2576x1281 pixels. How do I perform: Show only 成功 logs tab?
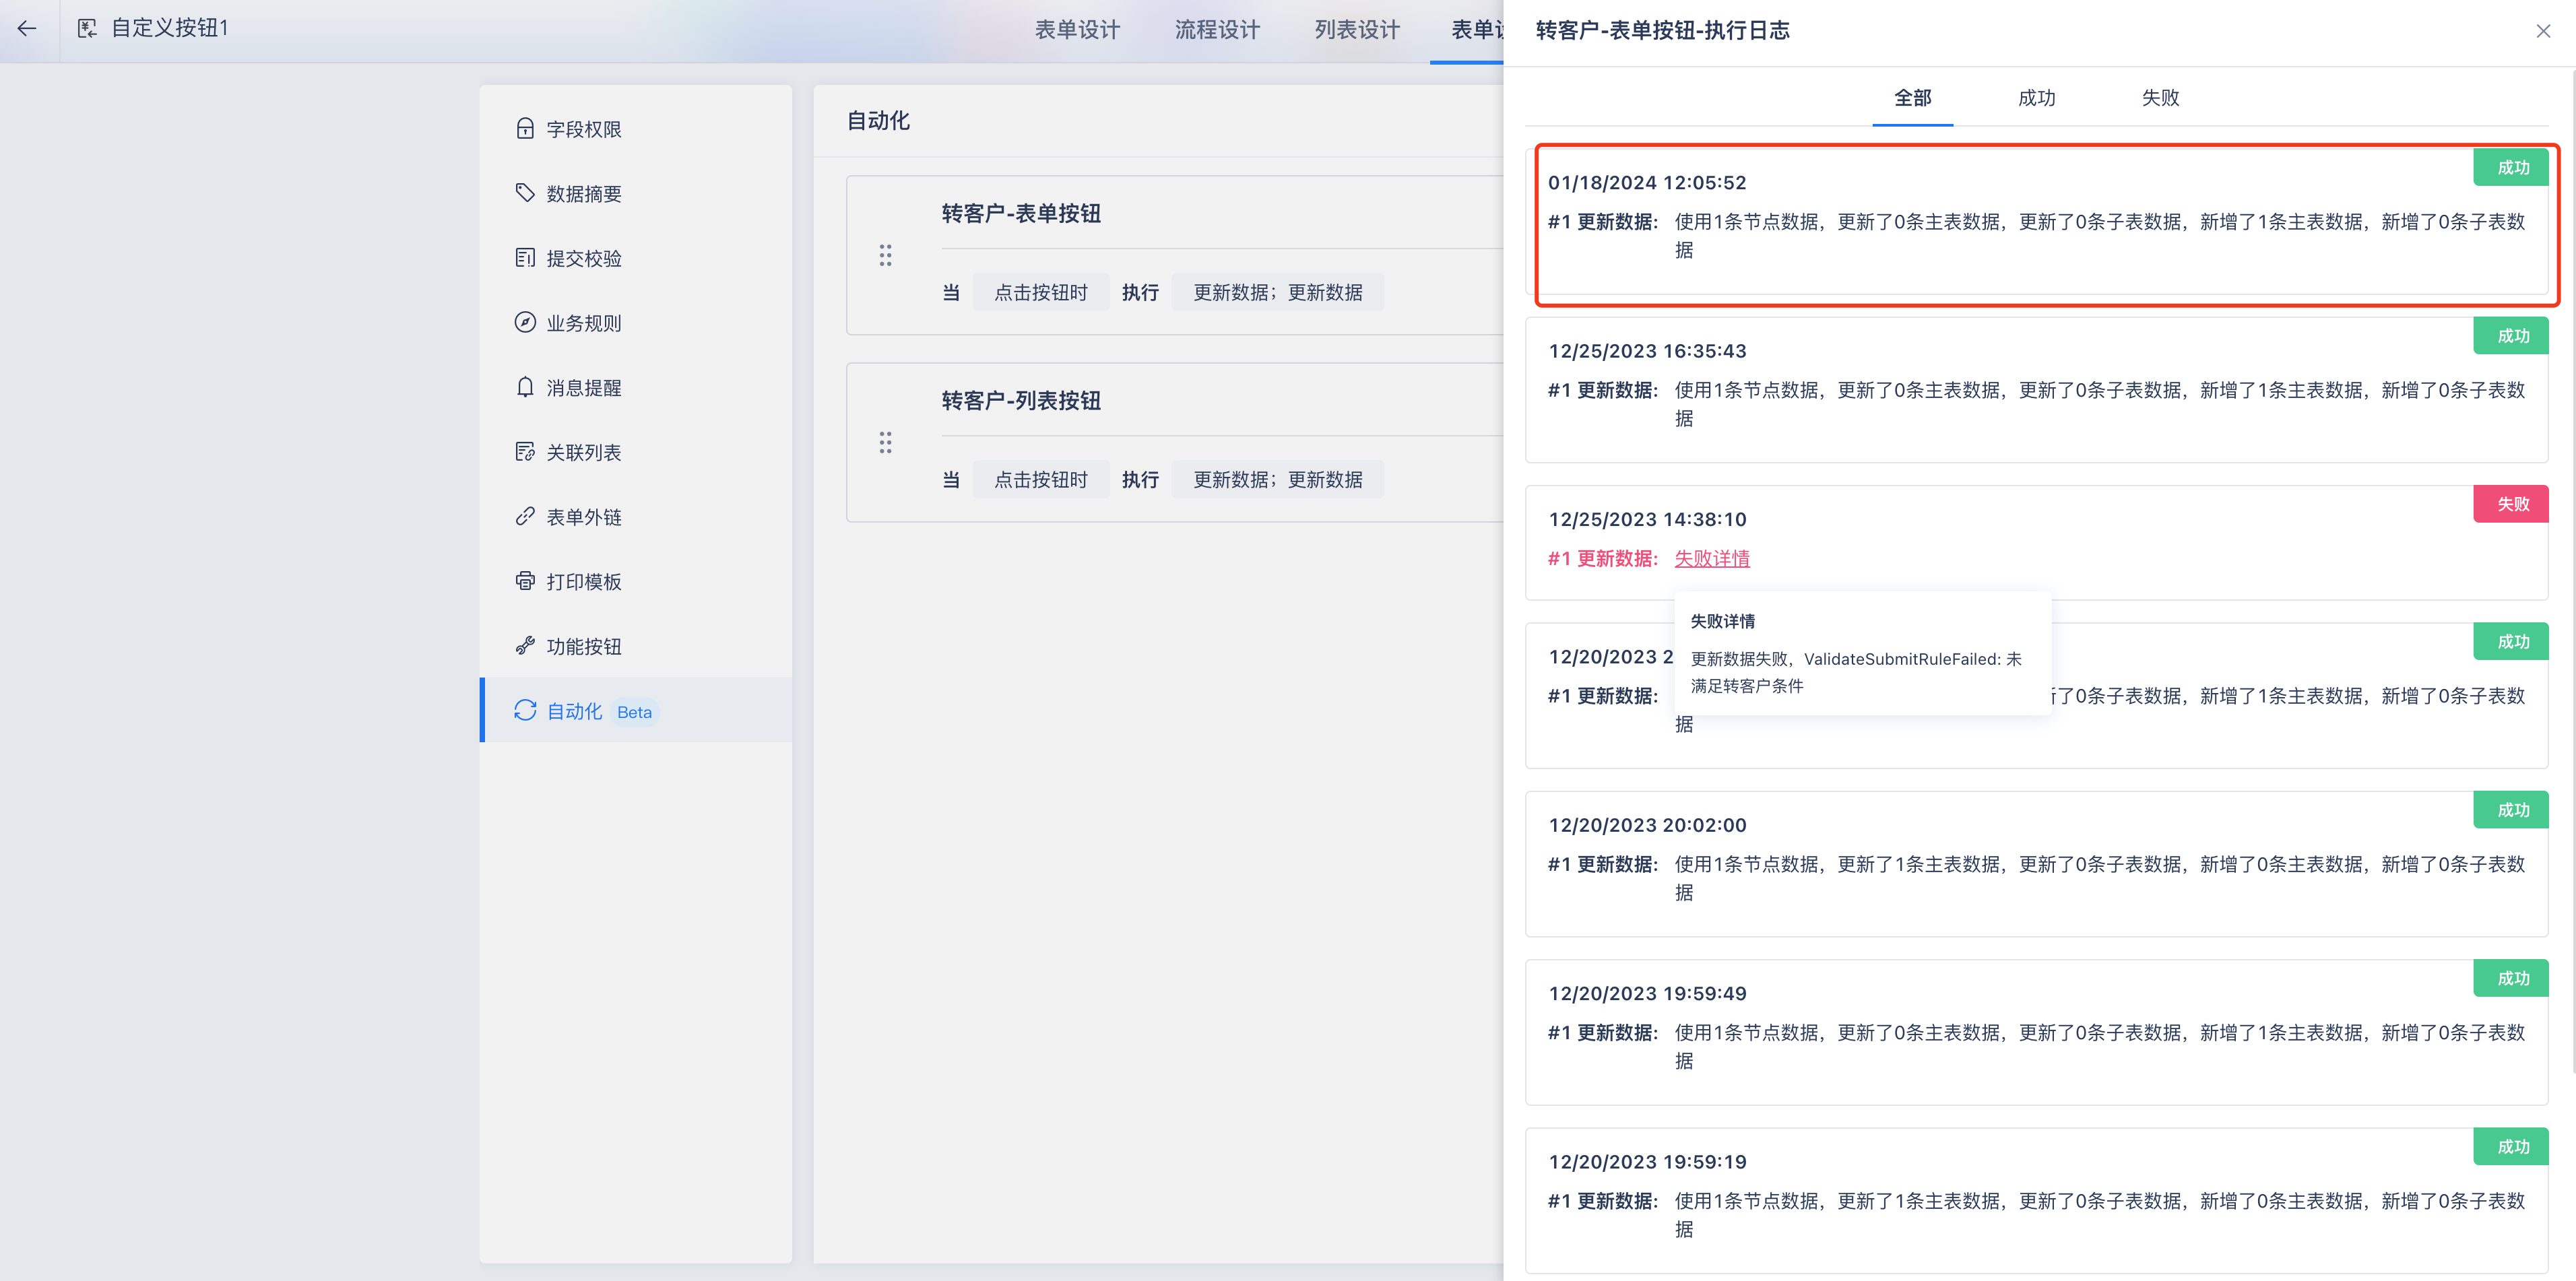click(2036, 98)
